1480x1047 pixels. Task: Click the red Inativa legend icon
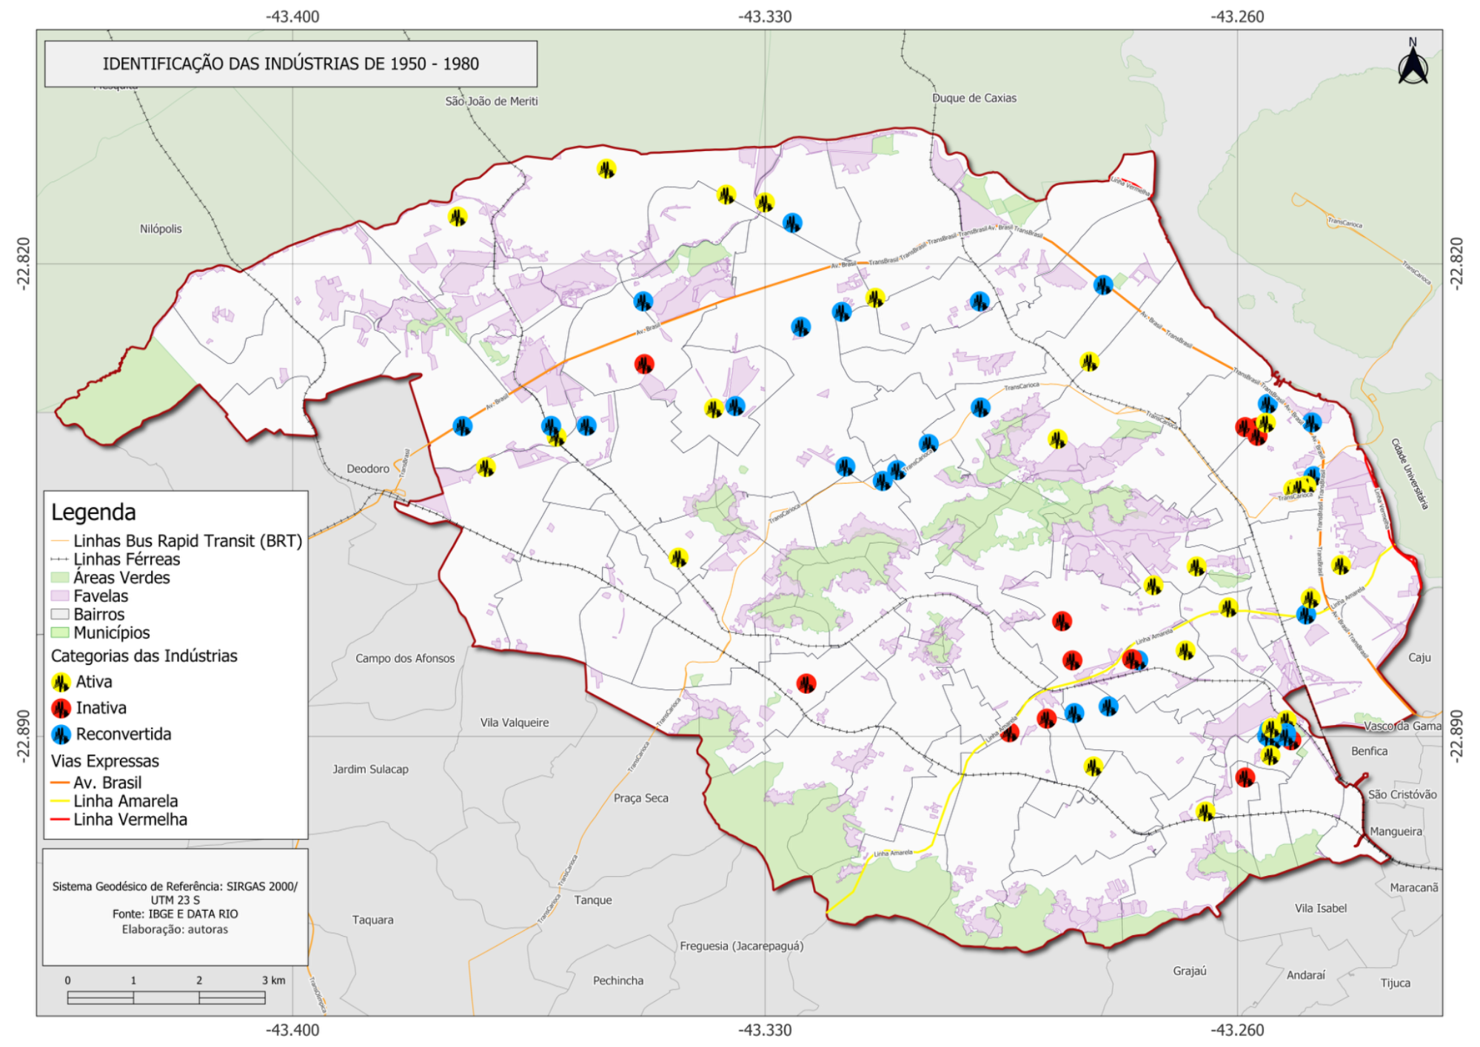61,709
